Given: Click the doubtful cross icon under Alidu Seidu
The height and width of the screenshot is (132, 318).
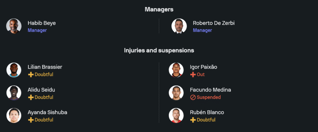Looking at the screenshot, I should 31,97.
